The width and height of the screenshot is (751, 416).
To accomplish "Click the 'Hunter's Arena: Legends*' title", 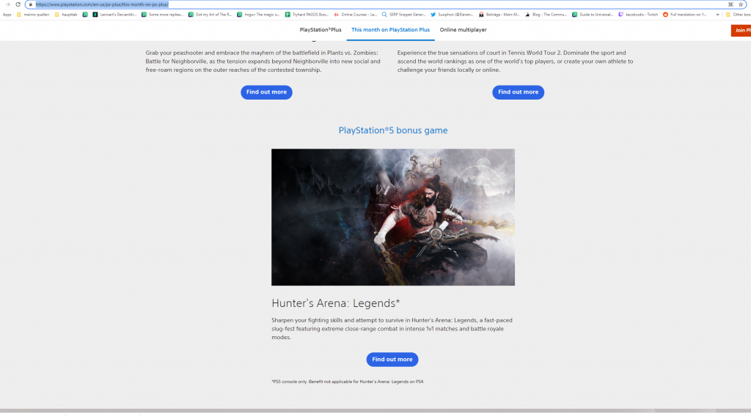I will pyautogui.click(x=336, y=303).
